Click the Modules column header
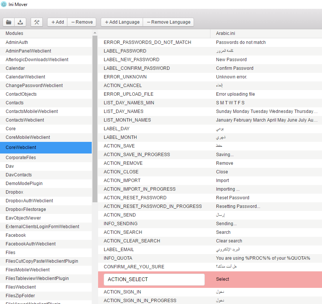 coord(14,33)
